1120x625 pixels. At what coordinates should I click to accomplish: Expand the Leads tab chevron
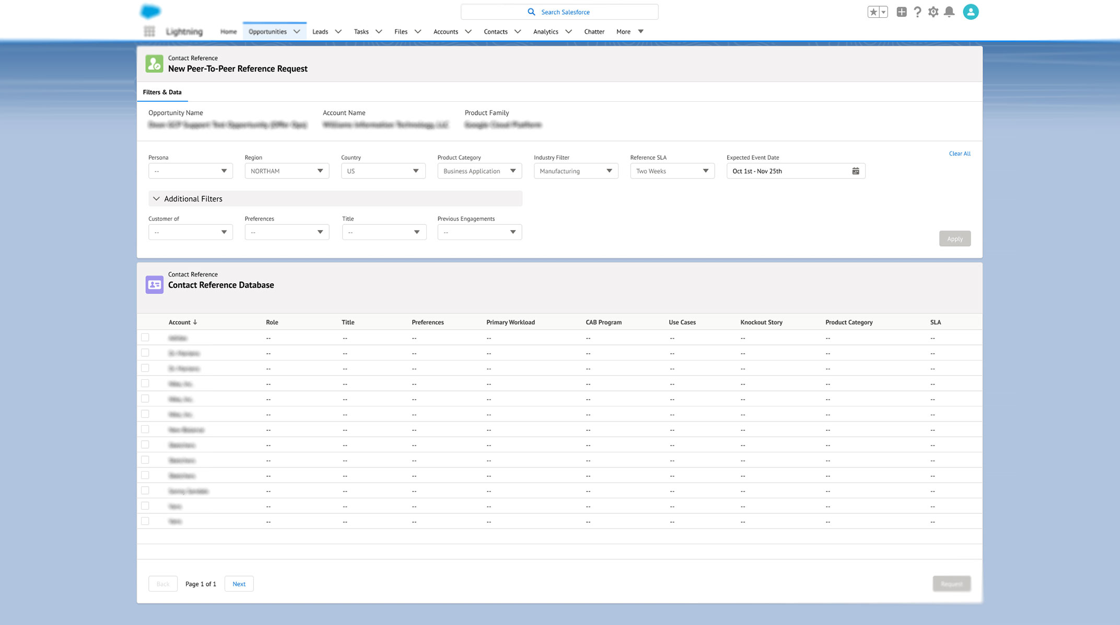(338, 31)
